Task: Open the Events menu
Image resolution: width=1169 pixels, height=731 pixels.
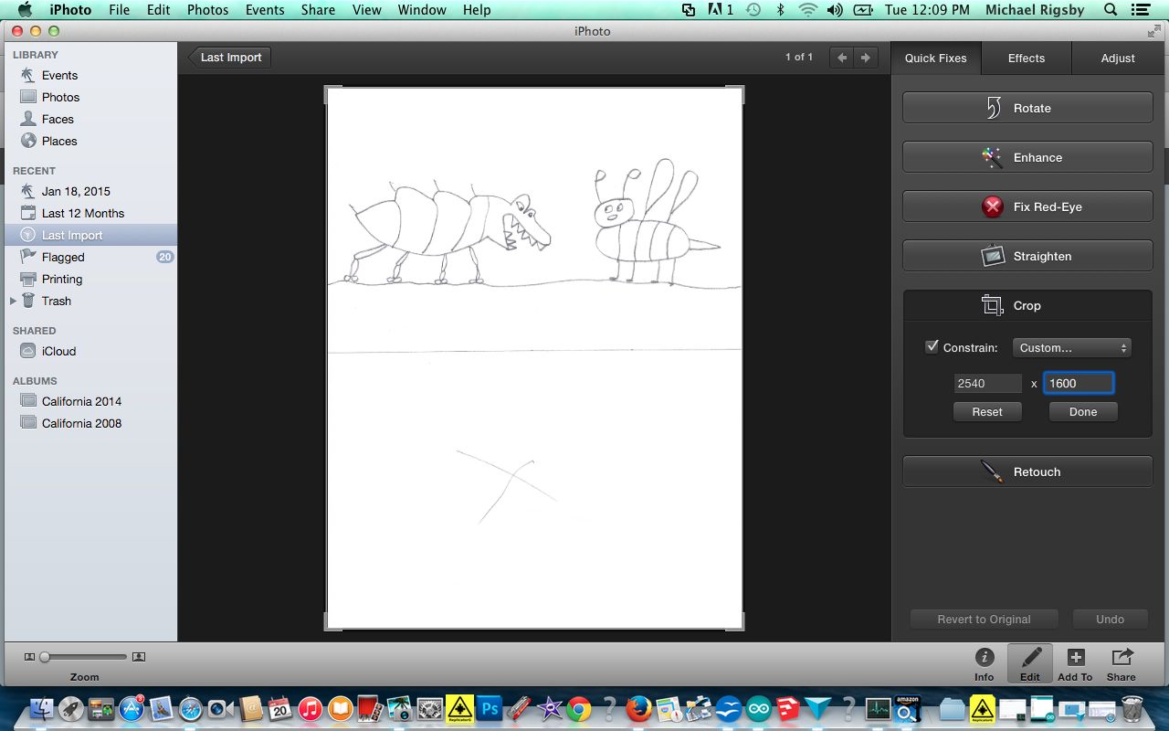Action: click(x=265, y=10)
